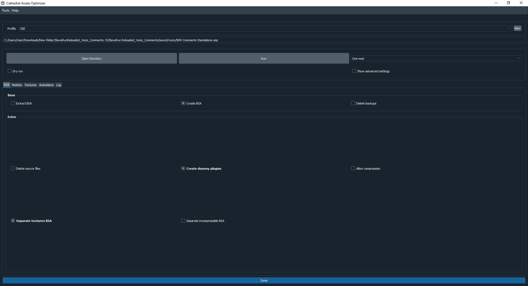528x286 pixels.
Task: Click the Profile label text
Action: pyautogui.click(x=12, y=29)
